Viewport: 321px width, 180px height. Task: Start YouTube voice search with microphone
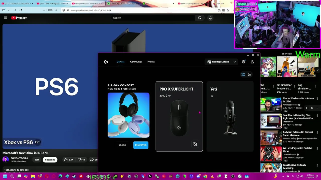tap(210, 18)
